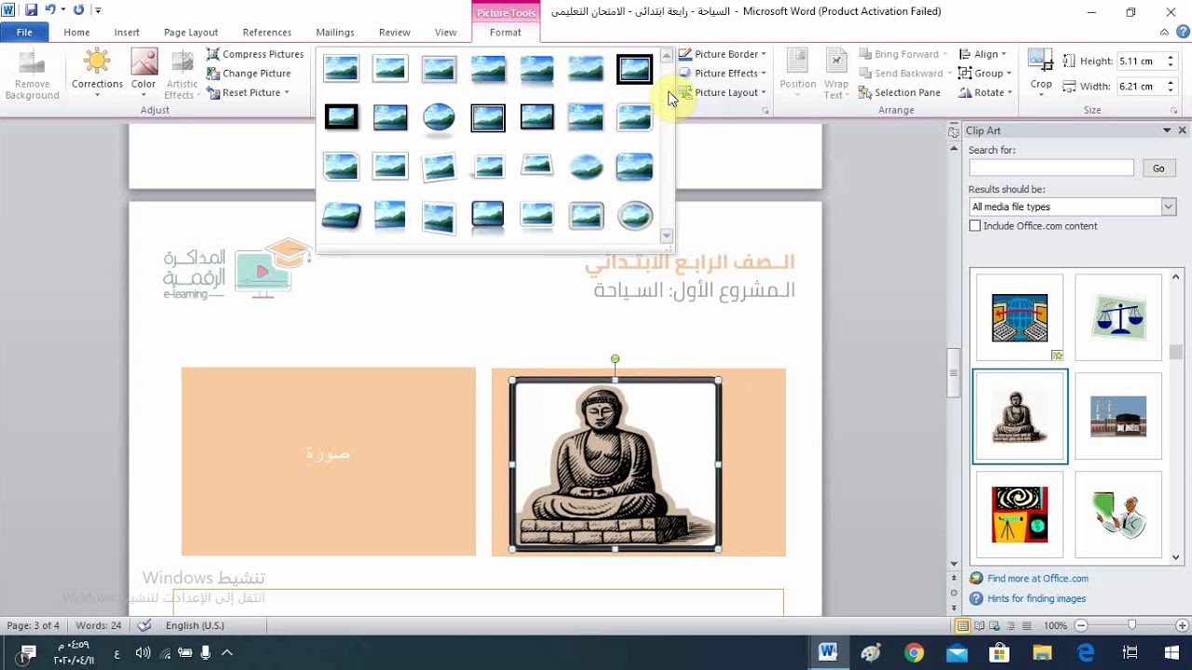Select the Kaaba mosque clip art
The height and width of the screenshot is (670, 1192).
[x=1118, y=416]
